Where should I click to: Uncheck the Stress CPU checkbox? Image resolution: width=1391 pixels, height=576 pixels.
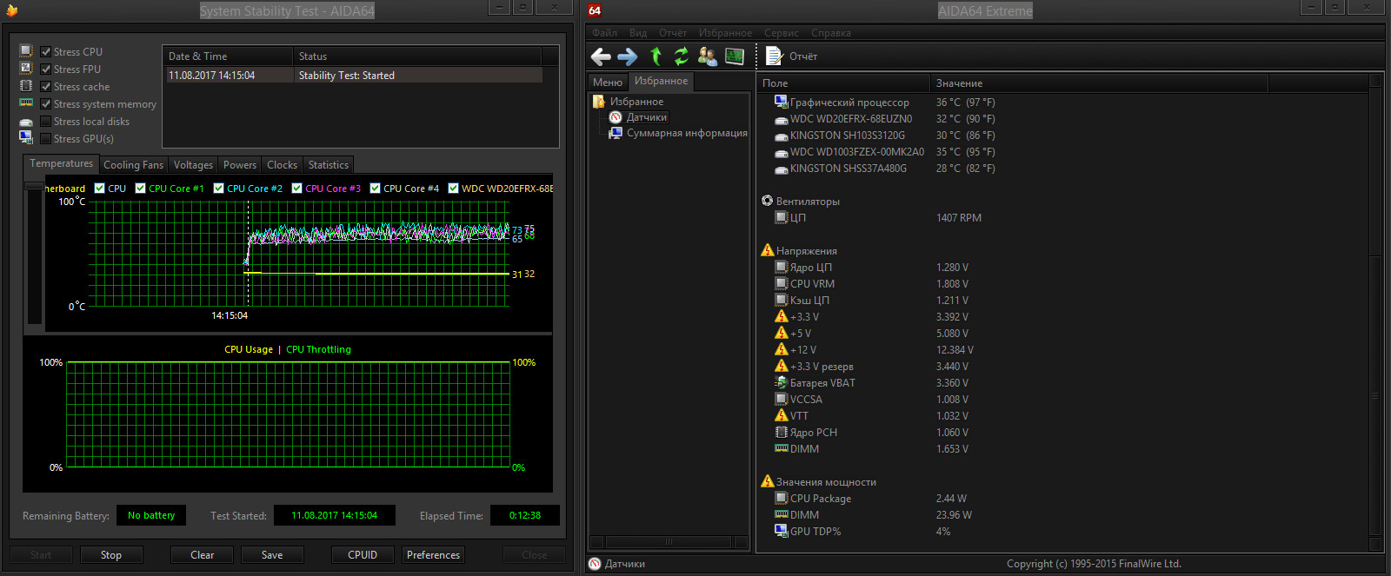(46, 51)
